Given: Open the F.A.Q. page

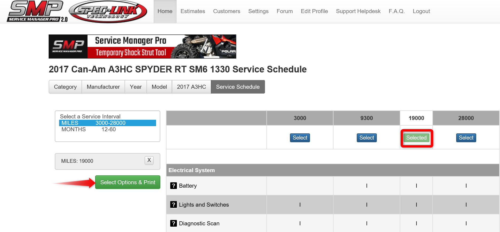Looking at the screenshot, I should click(x=397, y=11).
